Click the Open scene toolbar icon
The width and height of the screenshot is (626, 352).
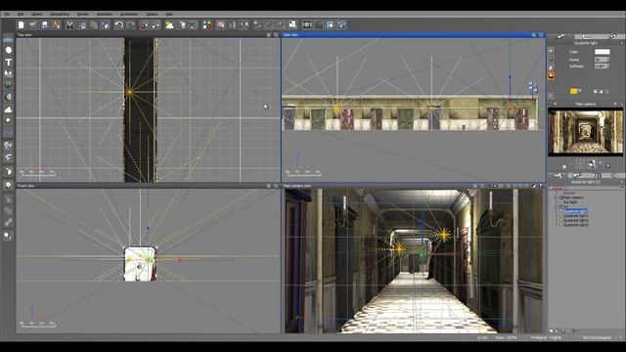click(32, 24)
